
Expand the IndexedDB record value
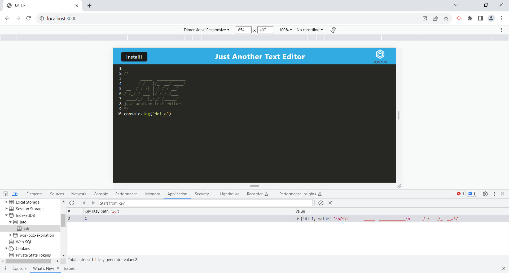point(298,219)
